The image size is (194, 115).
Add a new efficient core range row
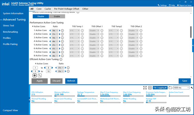tap(35, 76)
